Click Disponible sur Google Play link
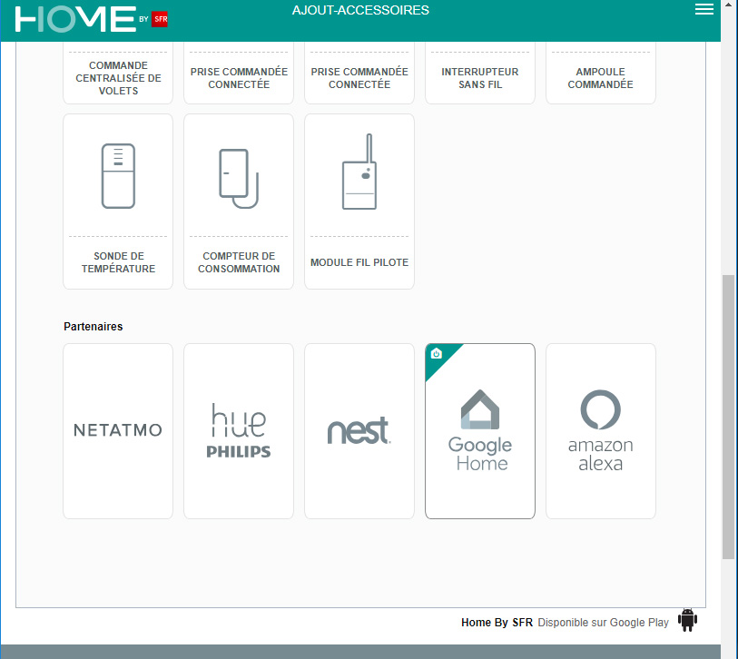 pyautogui.click(x=603, y=623)
